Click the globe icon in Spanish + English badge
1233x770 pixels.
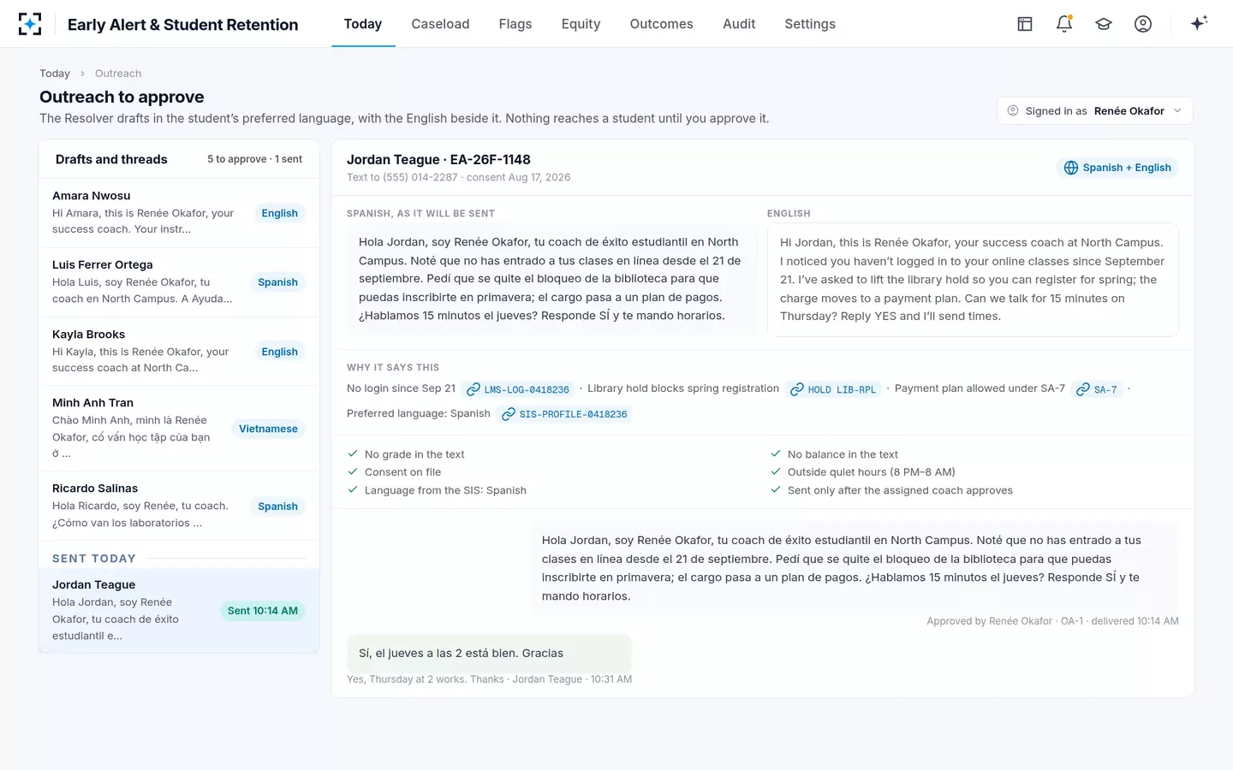click(x=1071, y=168)
